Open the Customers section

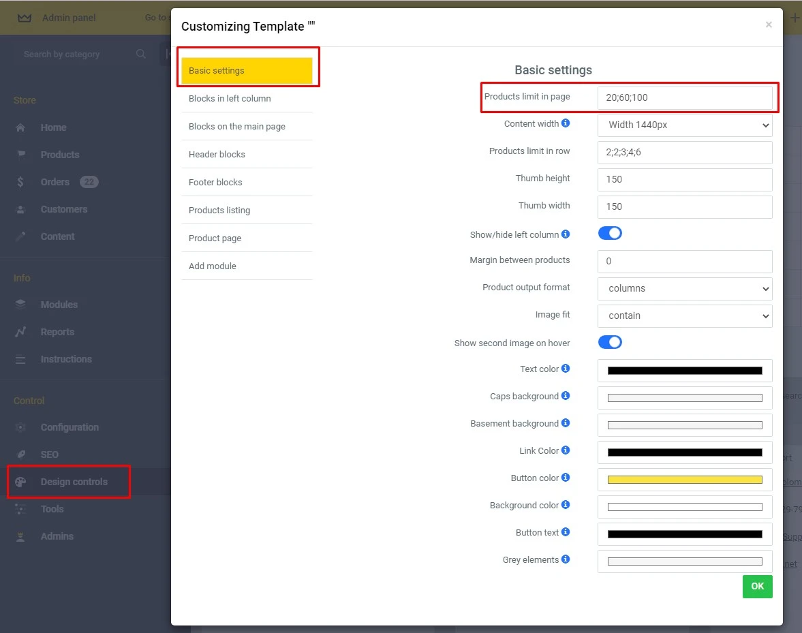click(x=65, y=209)
